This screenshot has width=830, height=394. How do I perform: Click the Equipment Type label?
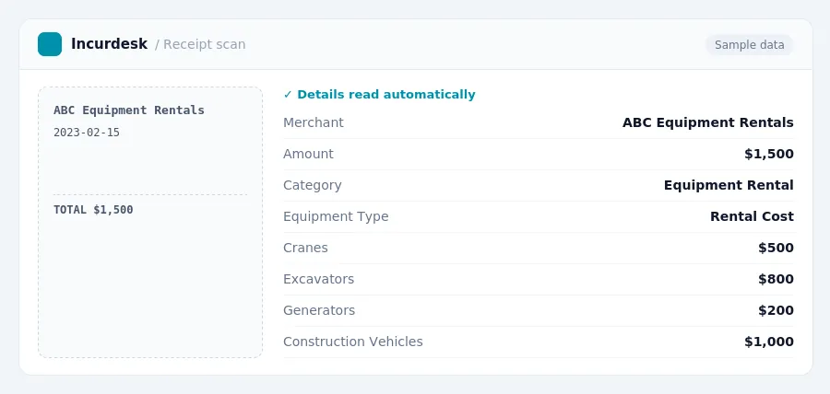(336, 216)
